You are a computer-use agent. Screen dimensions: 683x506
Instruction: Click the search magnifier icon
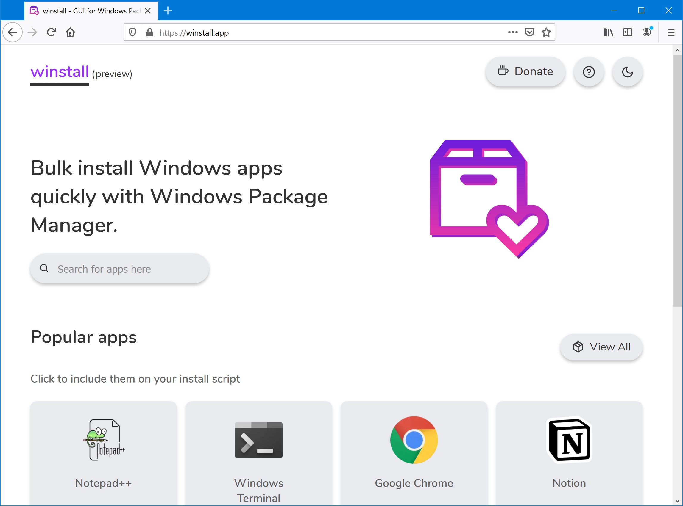[44, 268]
